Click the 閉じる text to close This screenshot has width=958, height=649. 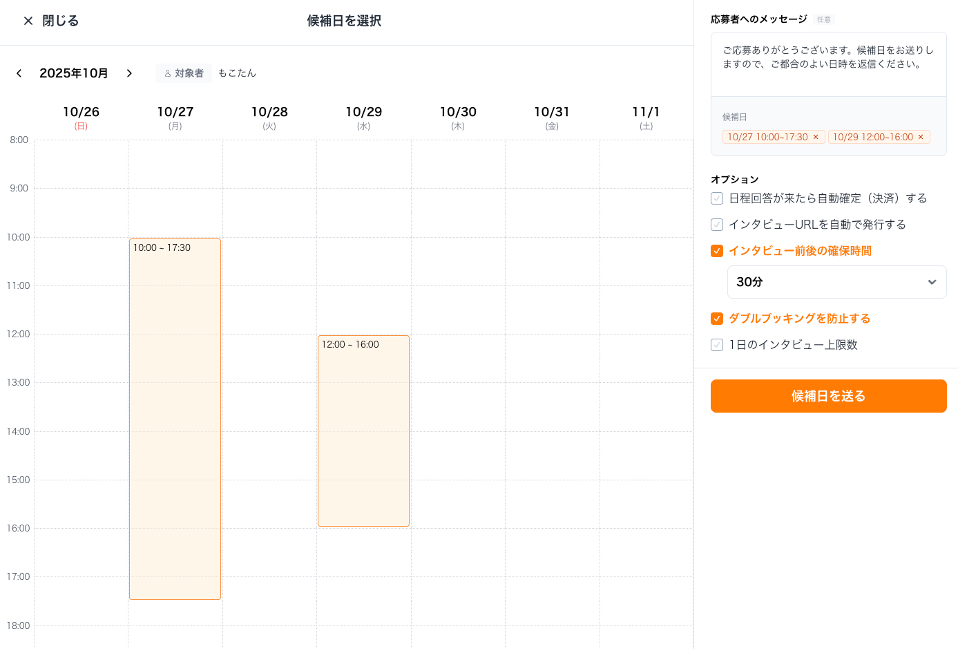61,21
